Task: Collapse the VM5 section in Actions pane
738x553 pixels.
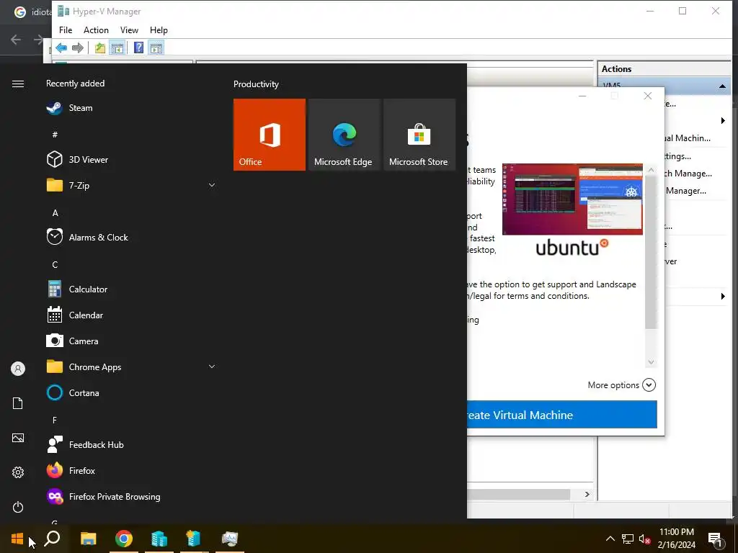Action: click(722, 86)
